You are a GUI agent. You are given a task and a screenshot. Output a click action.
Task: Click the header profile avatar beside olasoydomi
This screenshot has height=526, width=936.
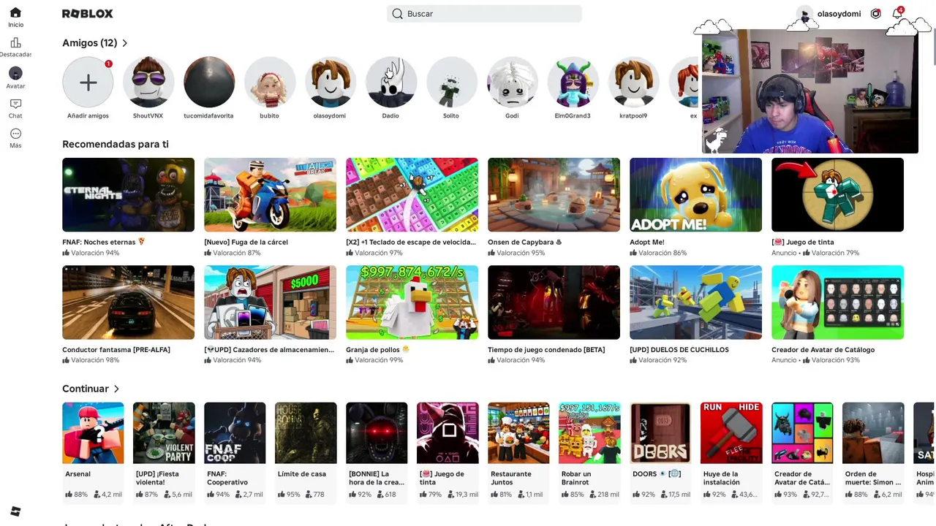(x=804, y=14)
